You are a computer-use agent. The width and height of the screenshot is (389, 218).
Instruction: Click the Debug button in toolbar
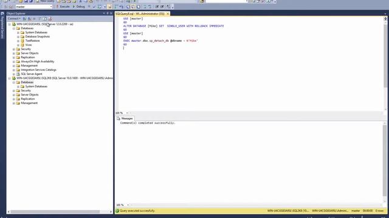tap(78, 7)
